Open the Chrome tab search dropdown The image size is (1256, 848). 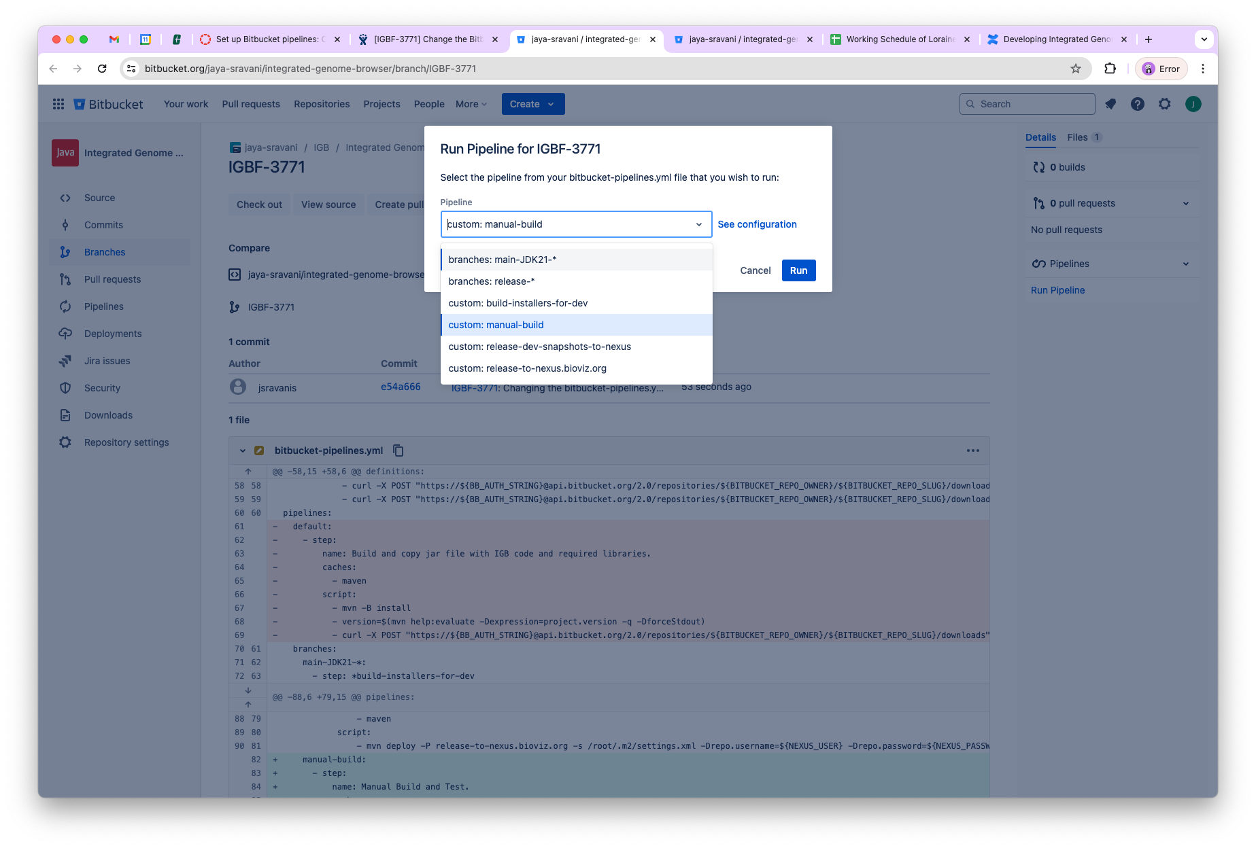coord(1204,39)
